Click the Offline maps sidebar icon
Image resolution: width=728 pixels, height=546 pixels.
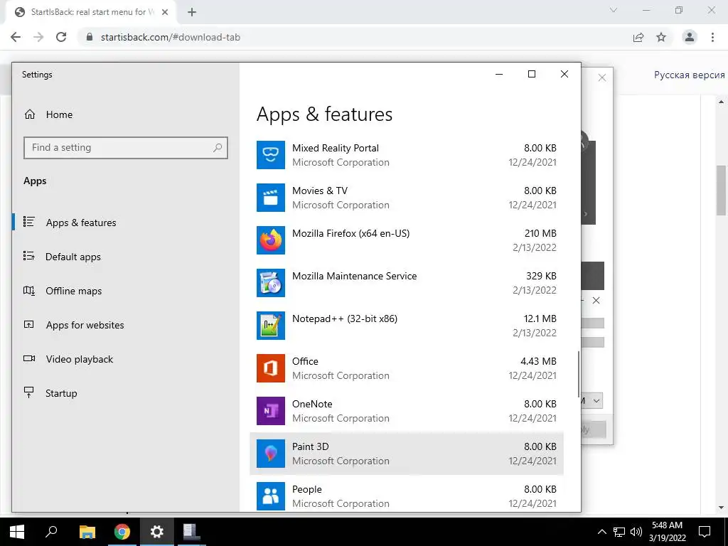(x=28, y=291)
